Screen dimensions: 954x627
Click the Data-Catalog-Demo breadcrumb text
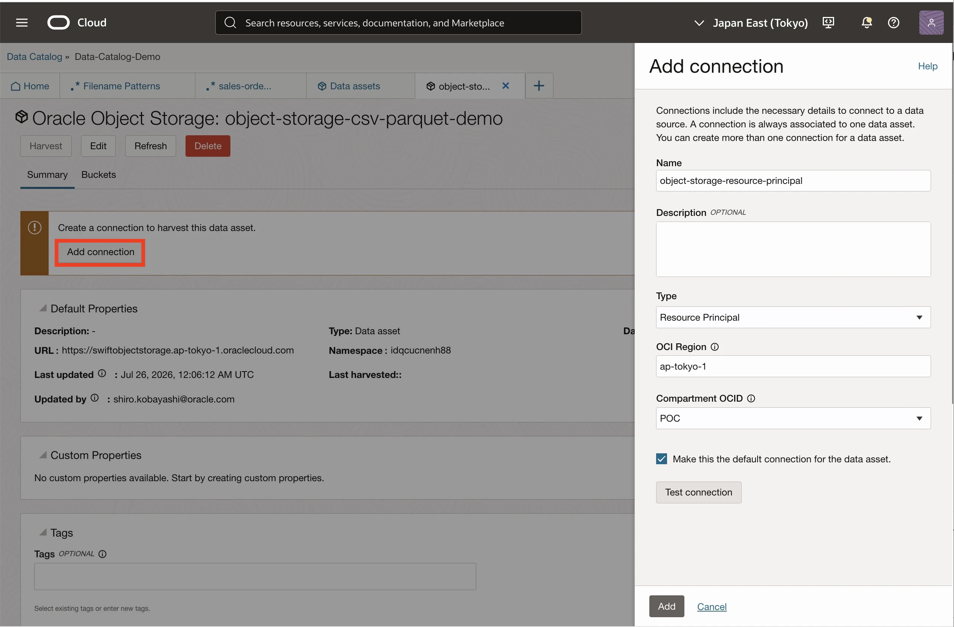[117, 57]
